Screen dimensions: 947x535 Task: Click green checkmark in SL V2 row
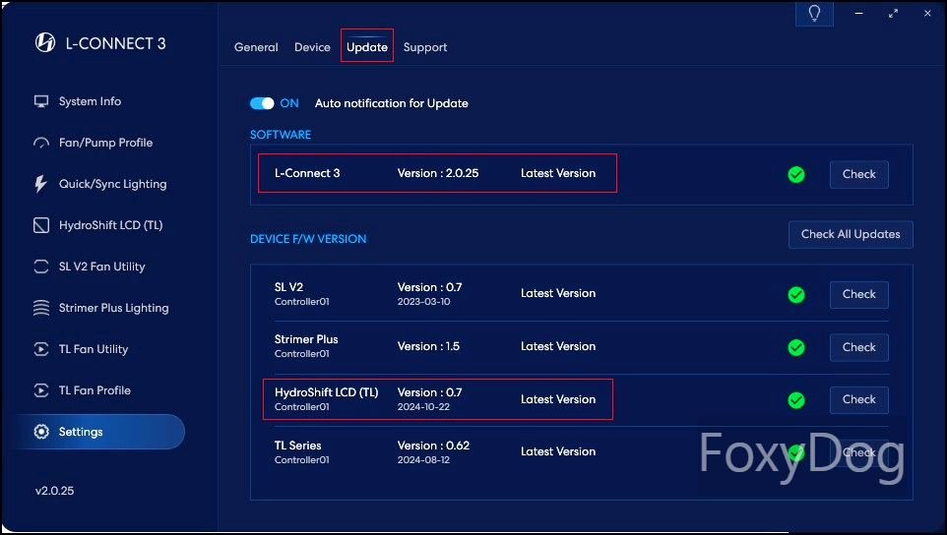click(x=796, y=294)
